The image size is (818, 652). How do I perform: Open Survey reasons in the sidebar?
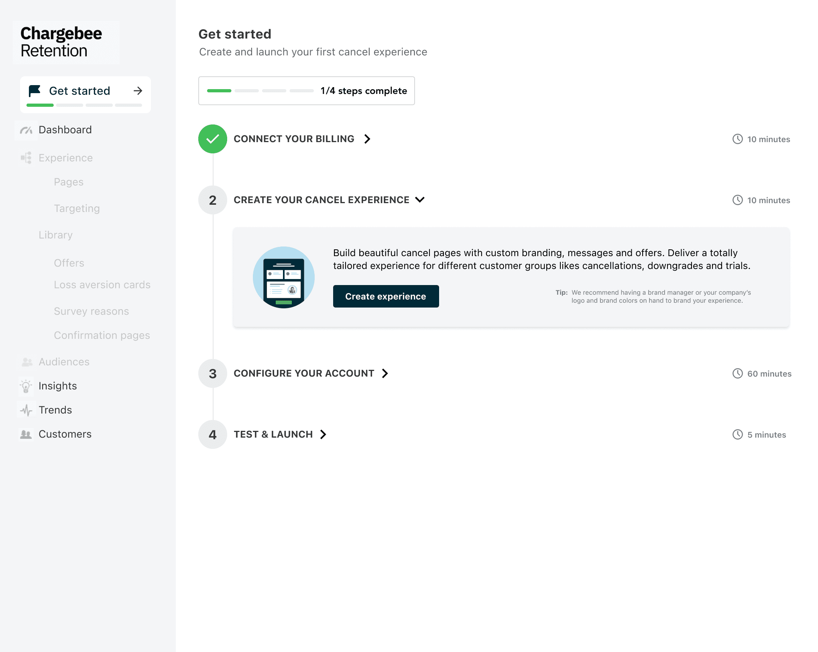[91, 311]
